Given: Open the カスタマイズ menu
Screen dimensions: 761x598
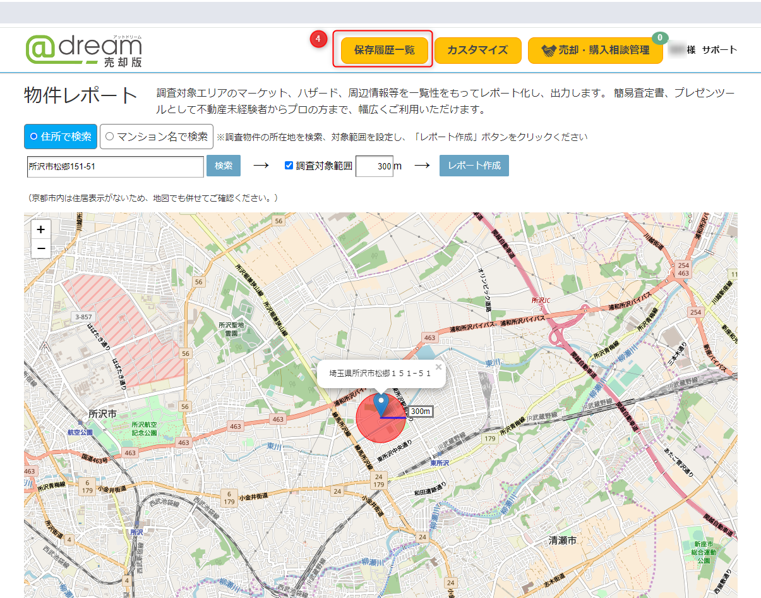Looking at the screenshot, I should pyautogui.click(x=477, y=50).
